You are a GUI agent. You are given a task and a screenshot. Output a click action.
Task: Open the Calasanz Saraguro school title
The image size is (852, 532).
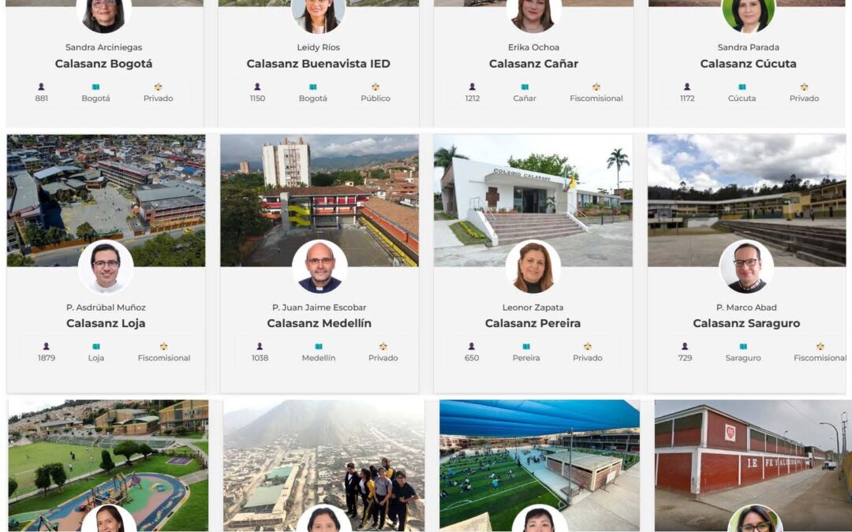[x=746, y=324]
